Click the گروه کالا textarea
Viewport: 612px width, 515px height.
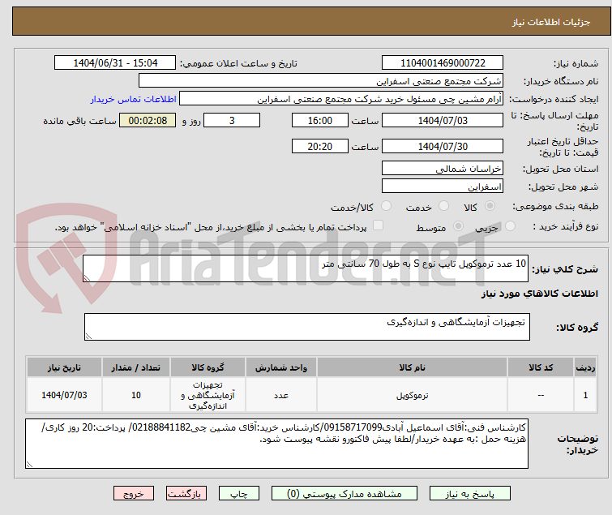(x=306, y=327)
